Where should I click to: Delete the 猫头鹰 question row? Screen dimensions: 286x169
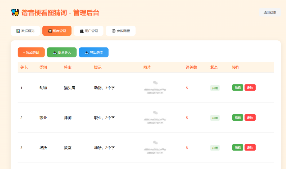[x=250, y=88]
